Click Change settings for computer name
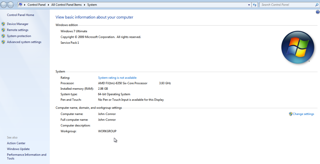 click(303, 114)
